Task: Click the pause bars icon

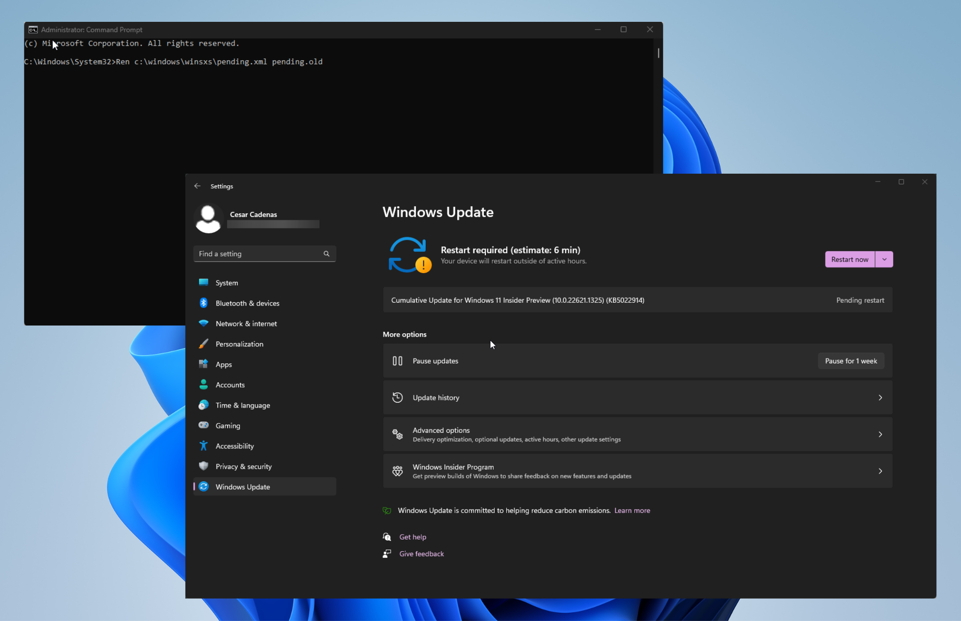Action: [x=397, y=360]
